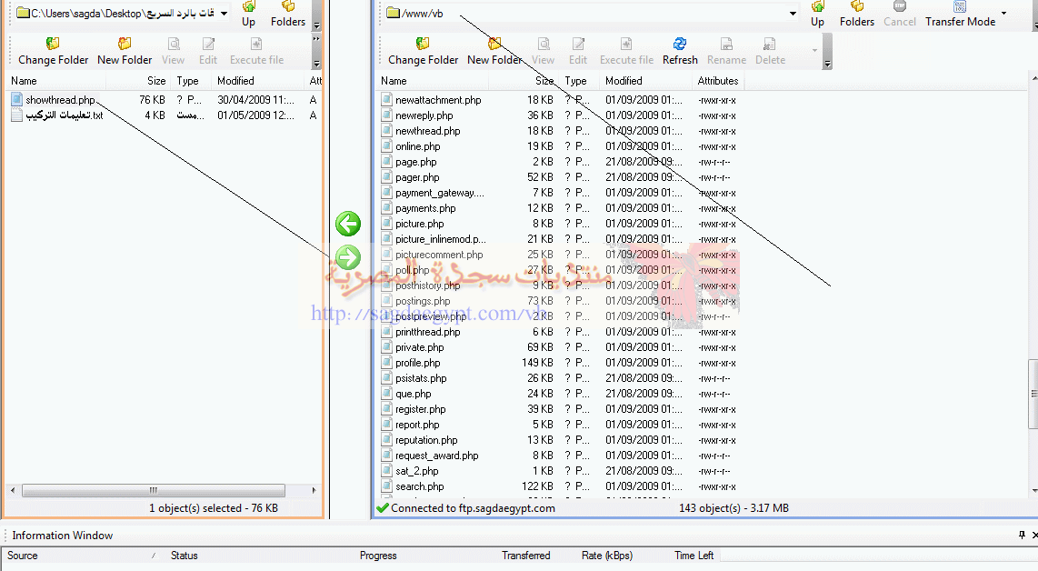Go Up a directory in the remote pane

click(817, 14)
